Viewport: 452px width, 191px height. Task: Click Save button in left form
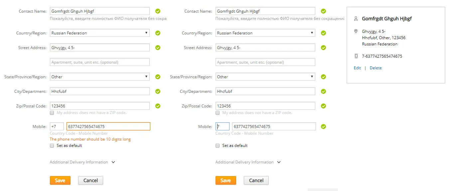[x=60, y=180]
